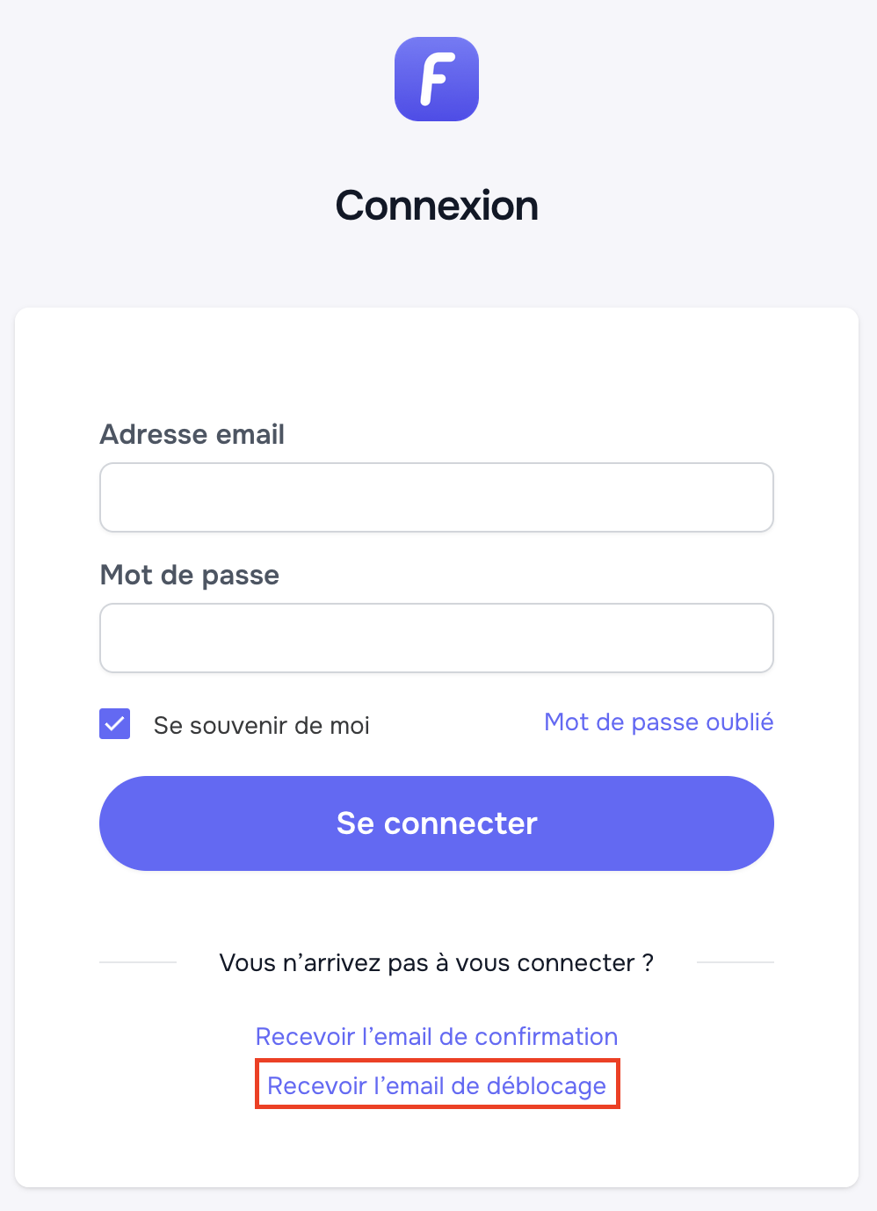
Task: Click "Vous n'arrivez pas à vous connecter ?" text
Action: pos(437,963)
